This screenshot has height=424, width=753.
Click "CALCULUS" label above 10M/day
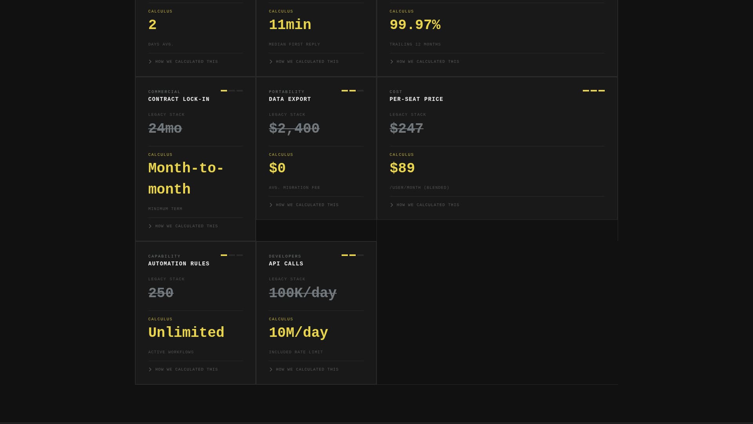[x=281, y=319]
